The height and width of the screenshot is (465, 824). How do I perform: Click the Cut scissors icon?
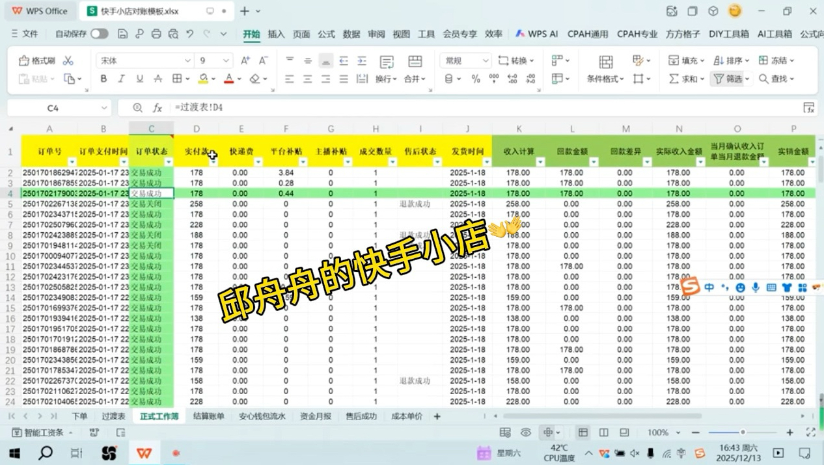[68, 60]
